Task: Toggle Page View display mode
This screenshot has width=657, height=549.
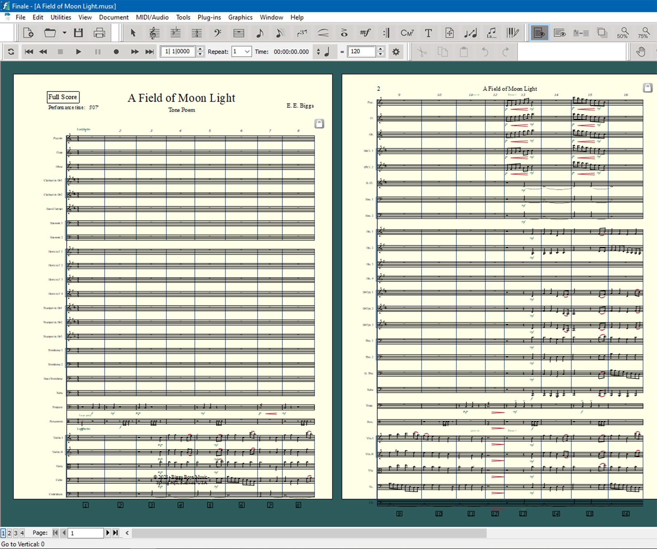Action: pyautogui.click(x=539, y=33)
